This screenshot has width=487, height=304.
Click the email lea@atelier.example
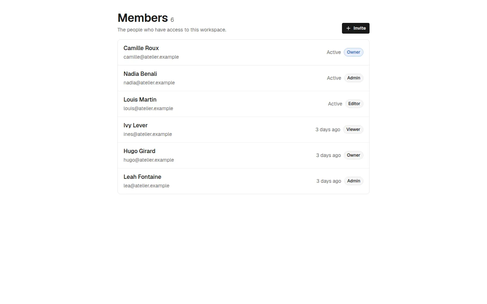click(x=146, y=186)
